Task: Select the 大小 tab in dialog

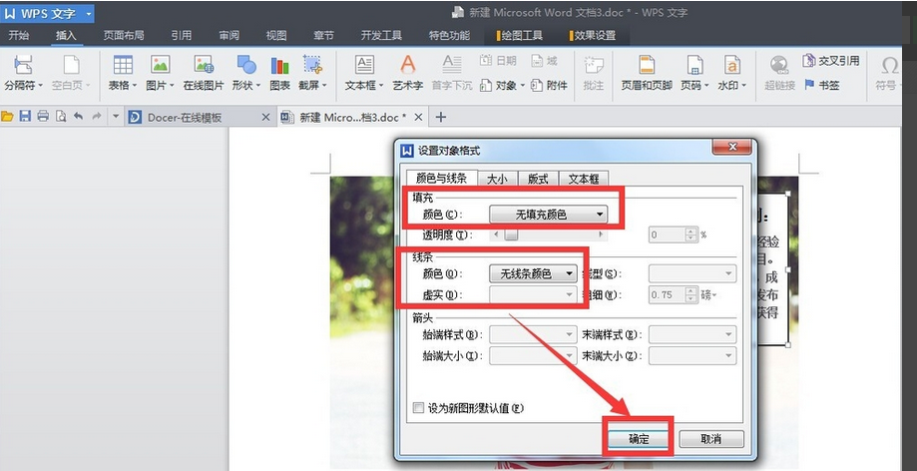Action: (x=497, y=179)
